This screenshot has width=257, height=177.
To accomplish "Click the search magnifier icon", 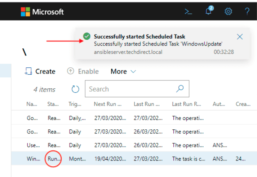I will coord(180,89).
